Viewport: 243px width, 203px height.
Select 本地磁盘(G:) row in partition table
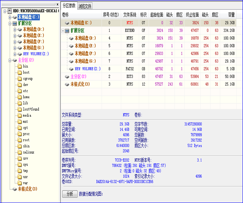[149, 61]
